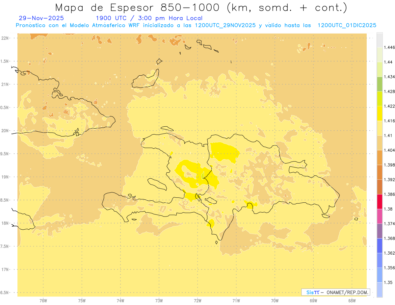Click the legend value '1.44'

pos(388,62)
